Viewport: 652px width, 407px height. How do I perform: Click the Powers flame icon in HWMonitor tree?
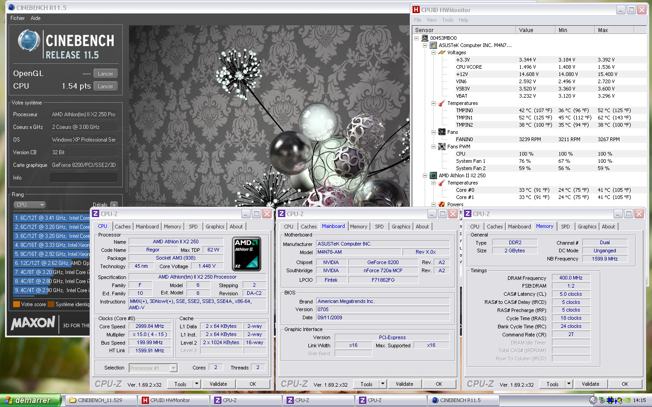pos(441,204)
